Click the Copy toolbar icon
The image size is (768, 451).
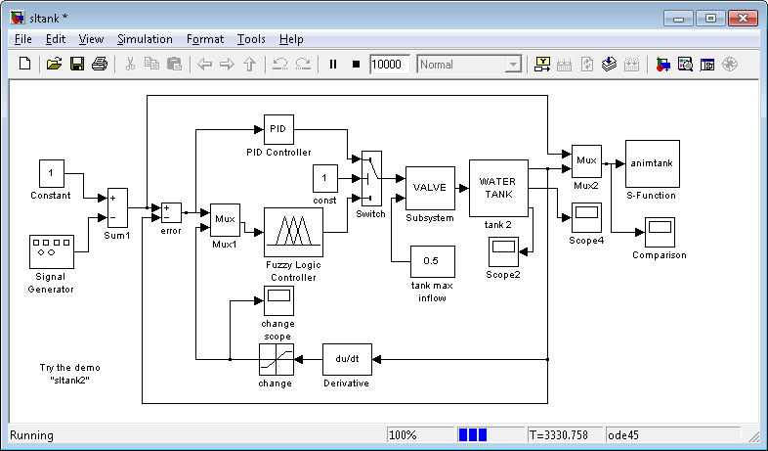151,65
